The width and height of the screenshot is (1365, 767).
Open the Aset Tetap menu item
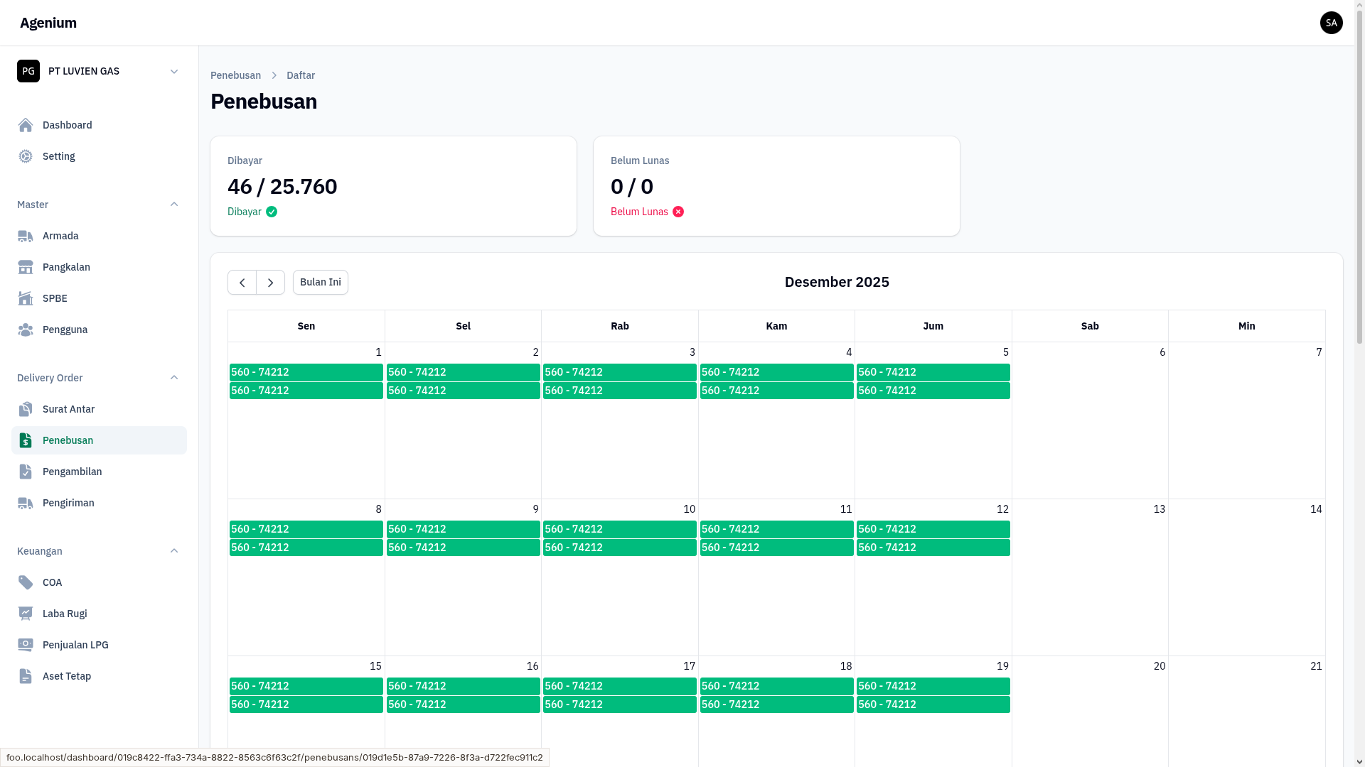coord(99,676)
